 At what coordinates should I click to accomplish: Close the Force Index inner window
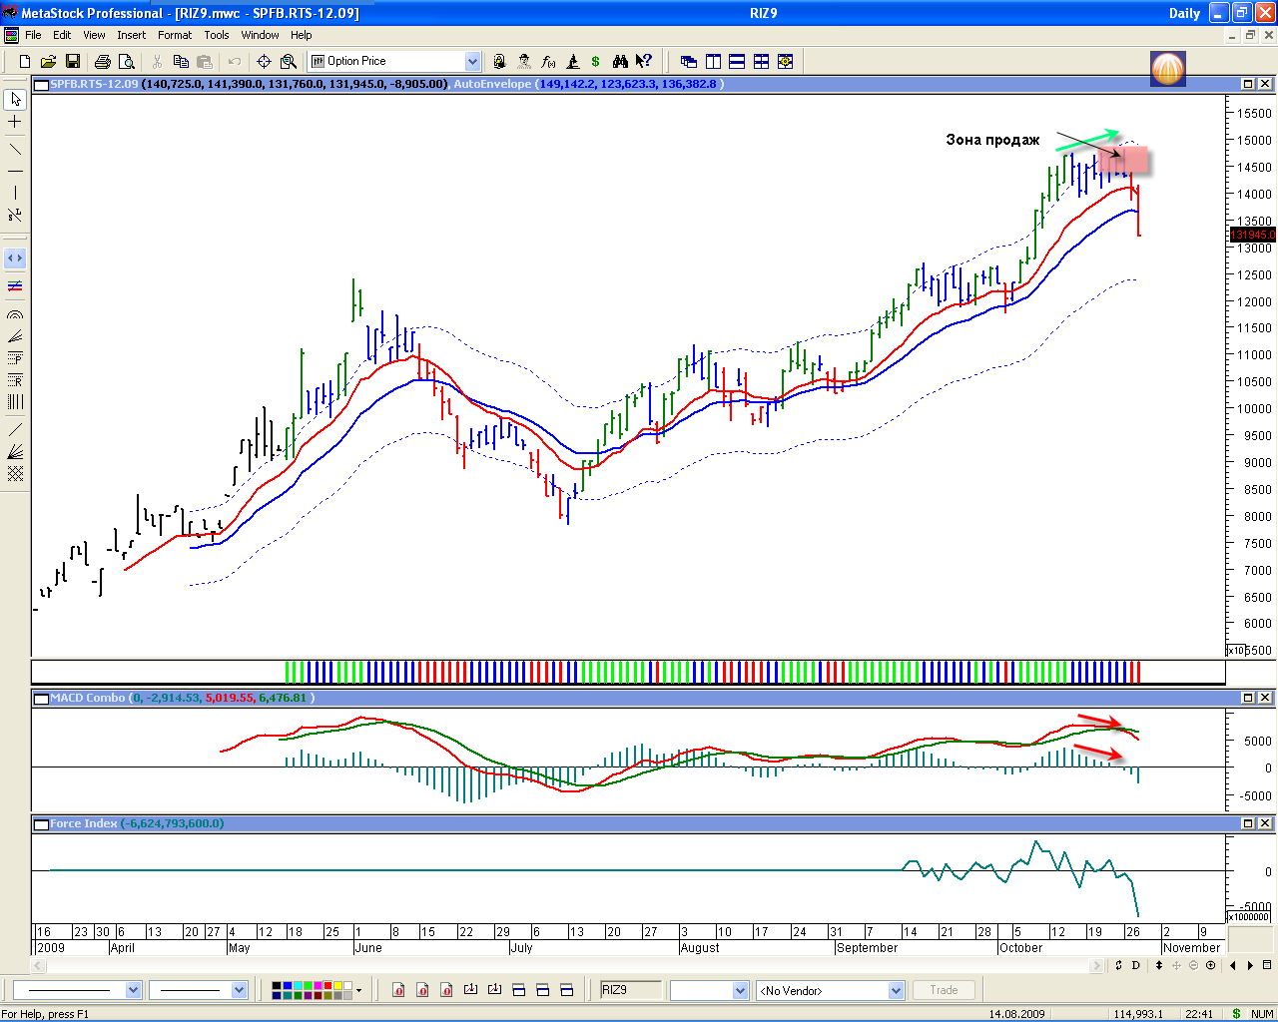pyautogui.click(x=1265, y=823)
